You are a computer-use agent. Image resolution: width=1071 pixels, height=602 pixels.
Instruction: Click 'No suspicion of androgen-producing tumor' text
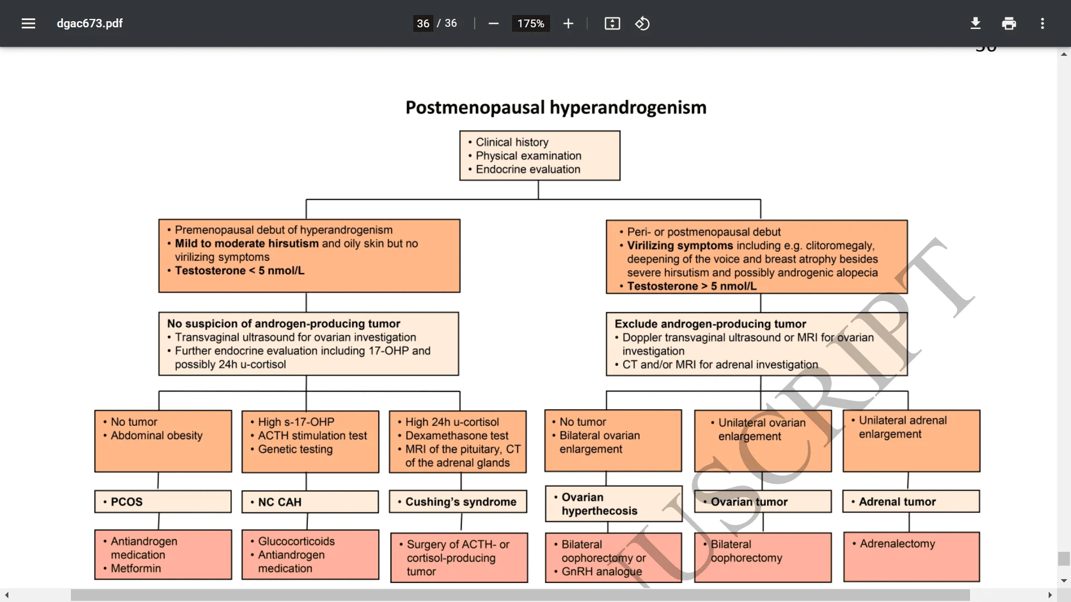coord(283,323)
